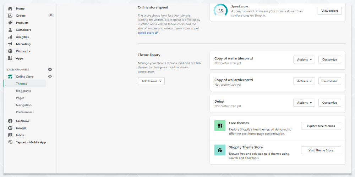
Task: Click the Online store speed heading
Action: 153,7
